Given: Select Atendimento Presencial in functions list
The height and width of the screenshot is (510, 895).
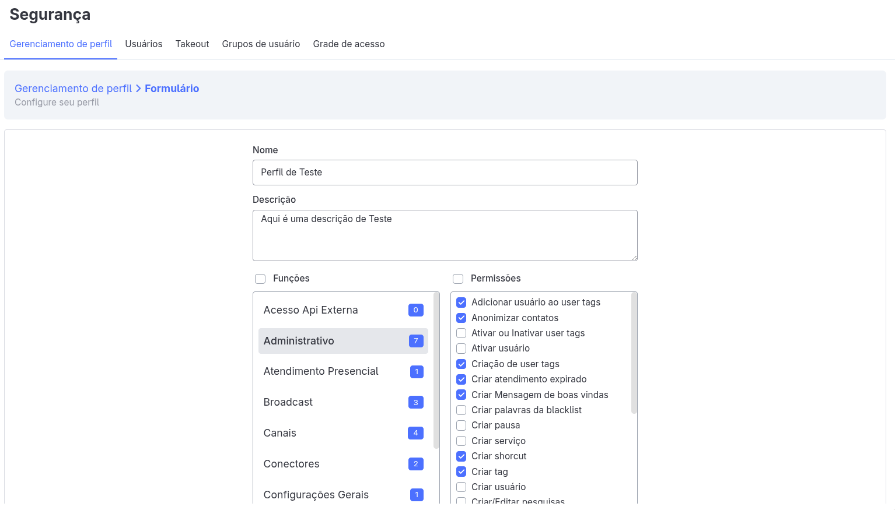Looking at the screenshot, I should (321, 371).
